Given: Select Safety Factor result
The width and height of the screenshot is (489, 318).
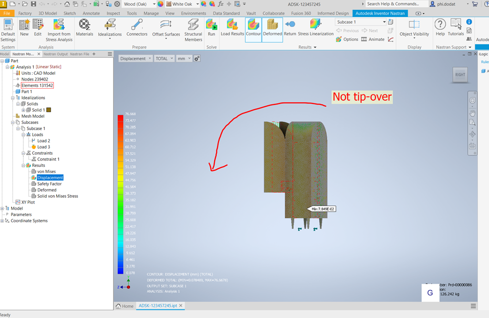Looking at the screenshot, I should 50,184.
